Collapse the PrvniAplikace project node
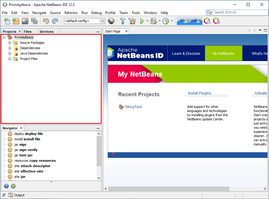 [x=4, y=37]
